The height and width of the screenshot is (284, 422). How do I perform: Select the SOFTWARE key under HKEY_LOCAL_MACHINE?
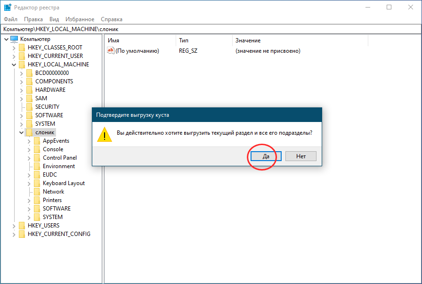(49, 115)
